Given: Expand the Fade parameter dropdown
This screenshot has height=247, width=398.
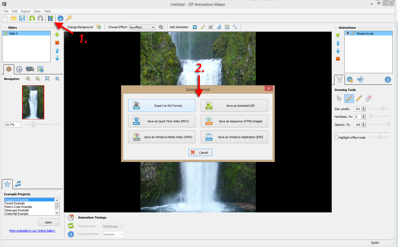Looking at the screenshot, I should (113, 234).
